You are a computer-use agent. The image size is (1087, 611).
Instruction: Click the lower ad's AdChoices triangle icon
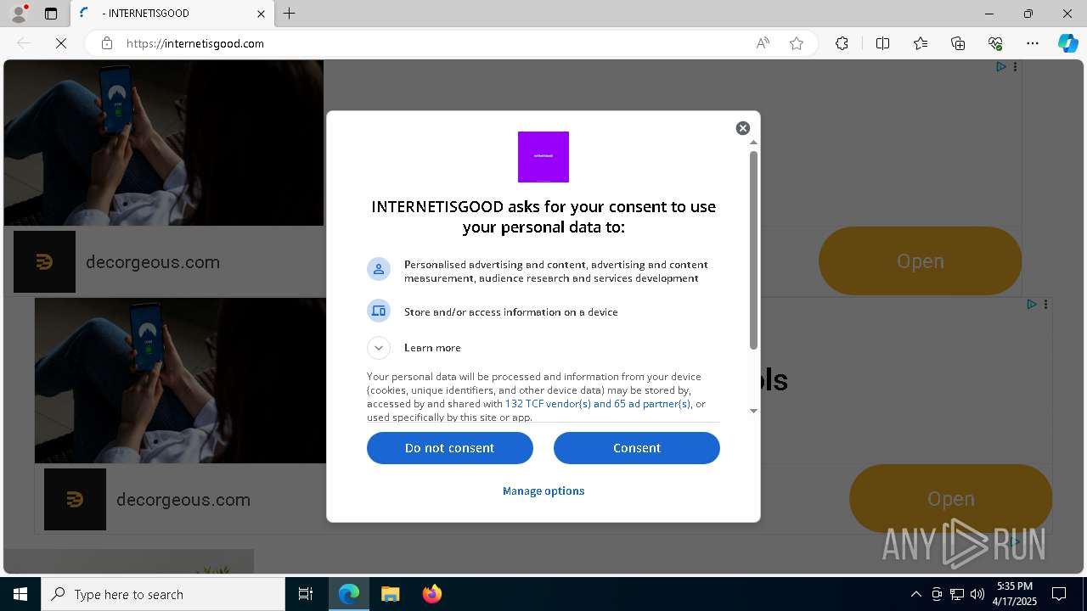click(1032, 304)
